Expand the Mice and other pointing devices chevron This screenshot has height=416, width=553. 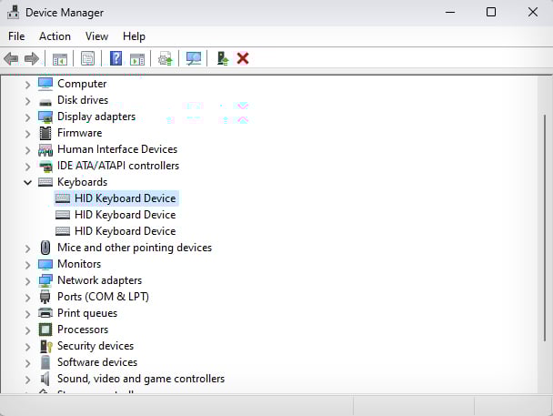28,249
